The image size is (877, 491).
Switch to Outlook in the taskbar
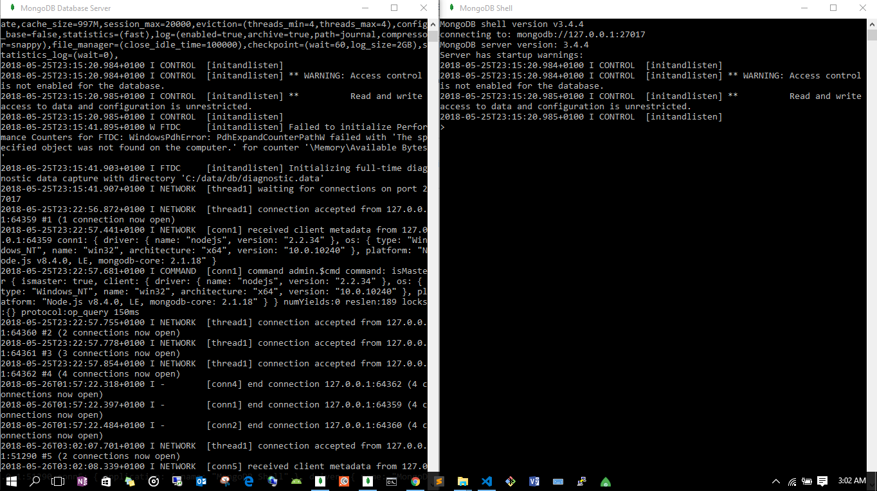pyautogui.click(x=201, y=481)
